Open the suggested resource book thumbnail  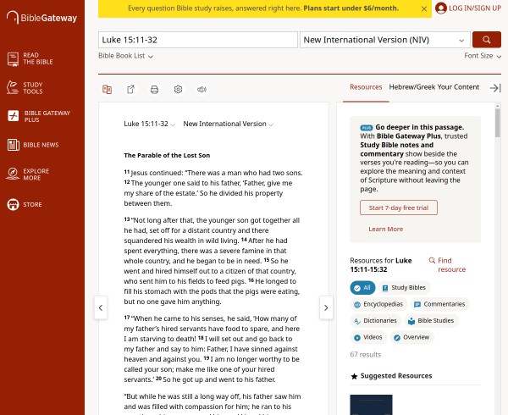371,405
